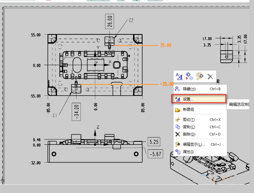
Task: Select the boxed 5.25 dimension
Action: click(154, 142)
